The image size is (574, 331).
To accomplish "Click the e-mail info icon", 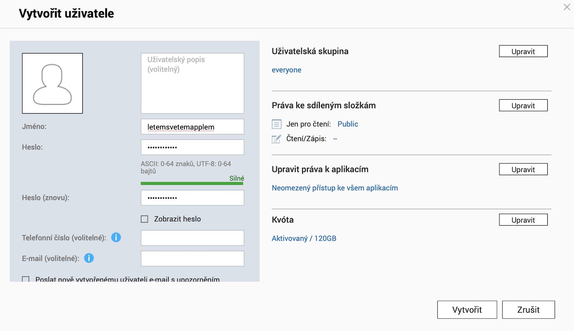I will pos(89,258).
